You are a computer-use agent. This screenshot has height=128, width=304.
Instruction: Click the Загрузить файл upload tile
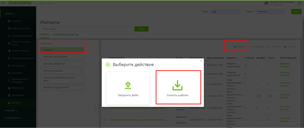pyautogui.click(x=128, y=88)
